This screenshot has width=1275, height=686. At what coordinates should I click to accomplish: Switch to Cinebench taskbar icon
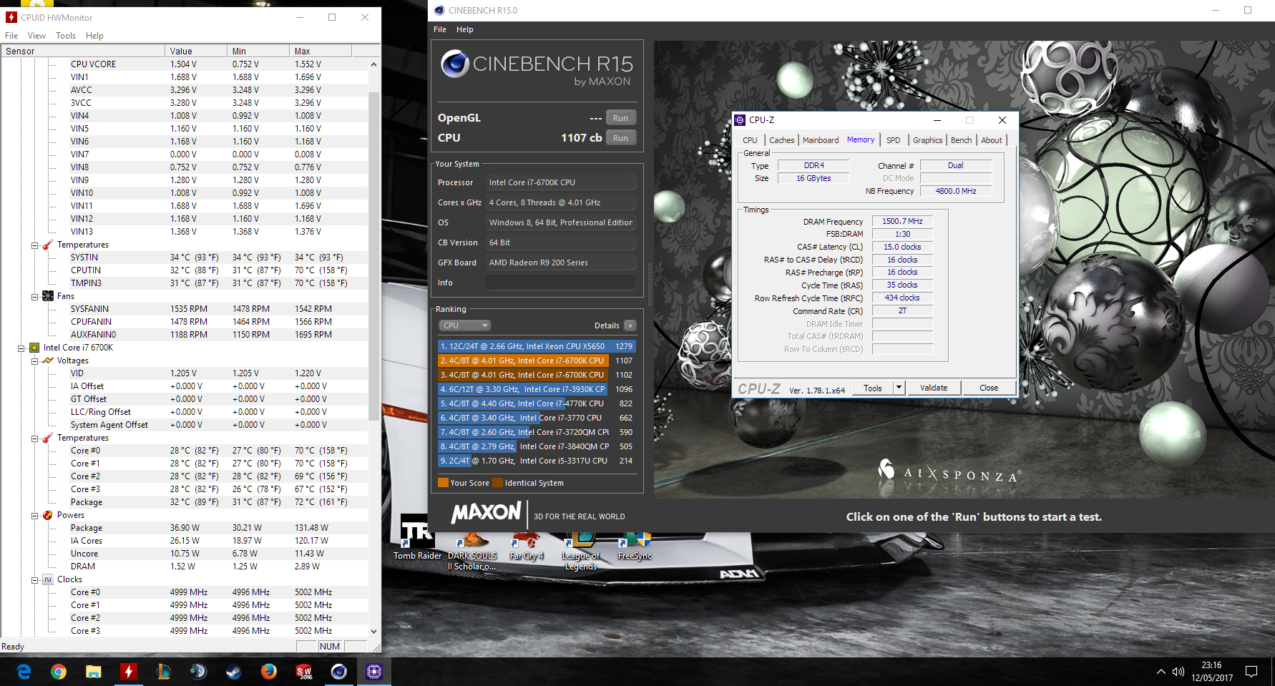(x=339, y=672)
